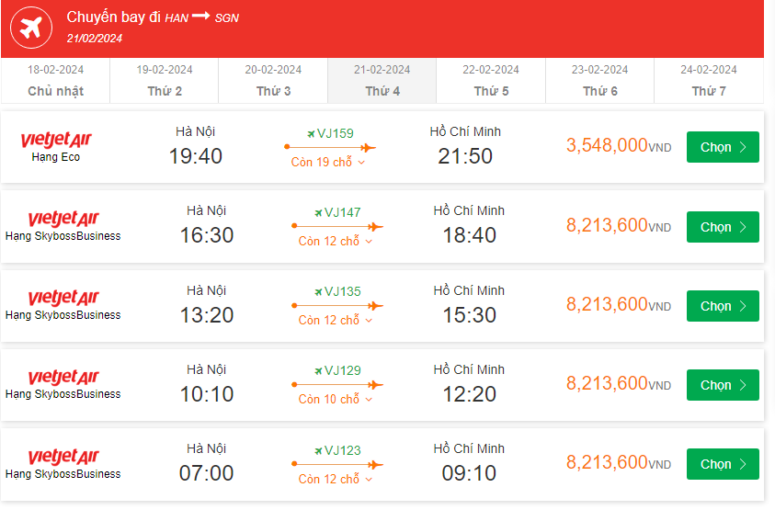
Task: Click the plane icon beside flight number VJ123
Action: 318,450
